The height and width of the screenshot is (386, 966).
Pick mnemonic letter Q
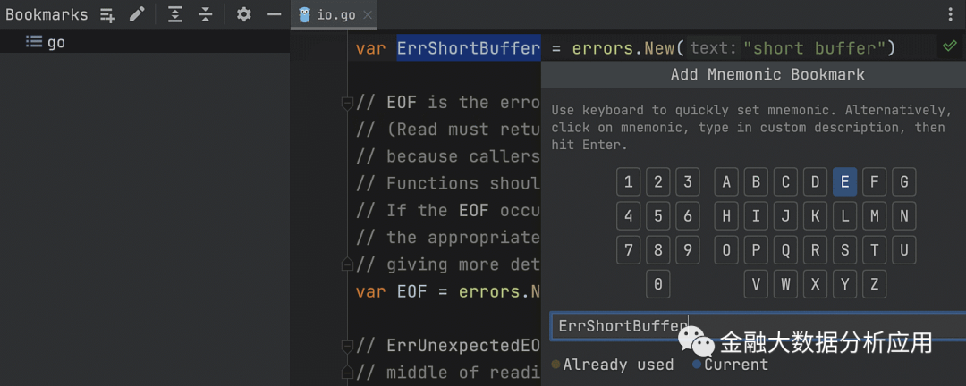click(x=785, y=249)
